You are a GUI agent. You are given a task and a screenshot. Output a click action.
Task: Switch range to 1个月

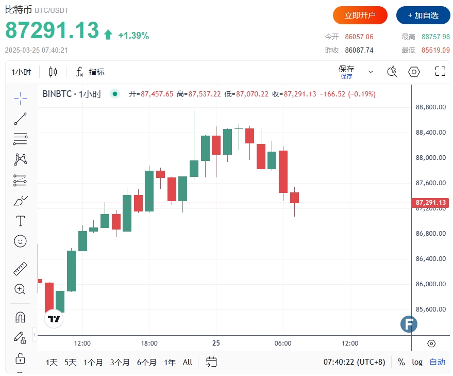(93, 362)
